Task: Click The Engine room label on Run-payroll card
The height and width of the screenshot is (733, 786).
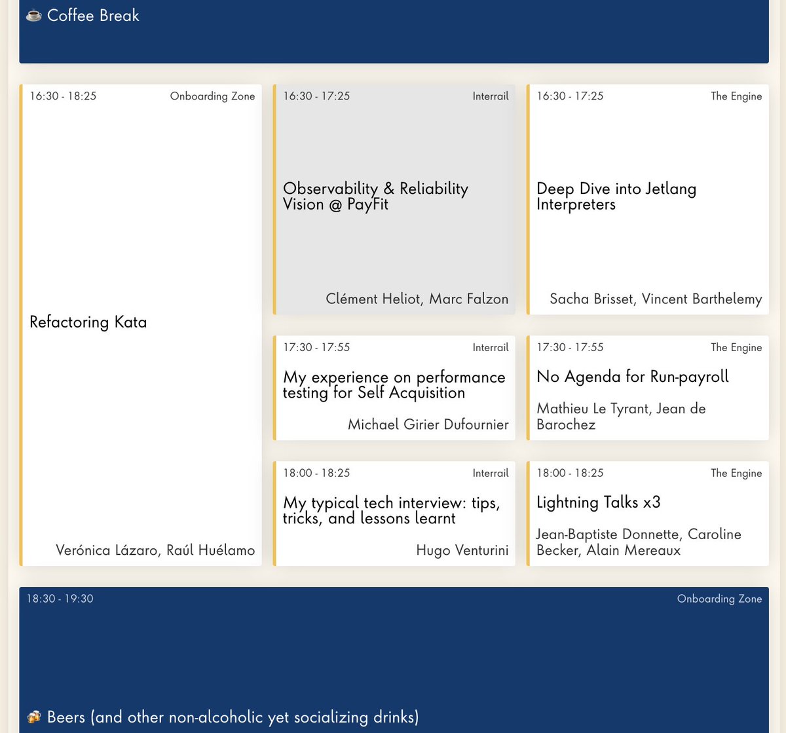Action: (x=736, y=348)
